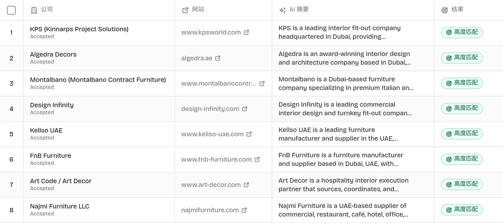Click the 高度匹配 badge in the KPS row
This screenshot has width=503, height=223.
coord(462,32)
